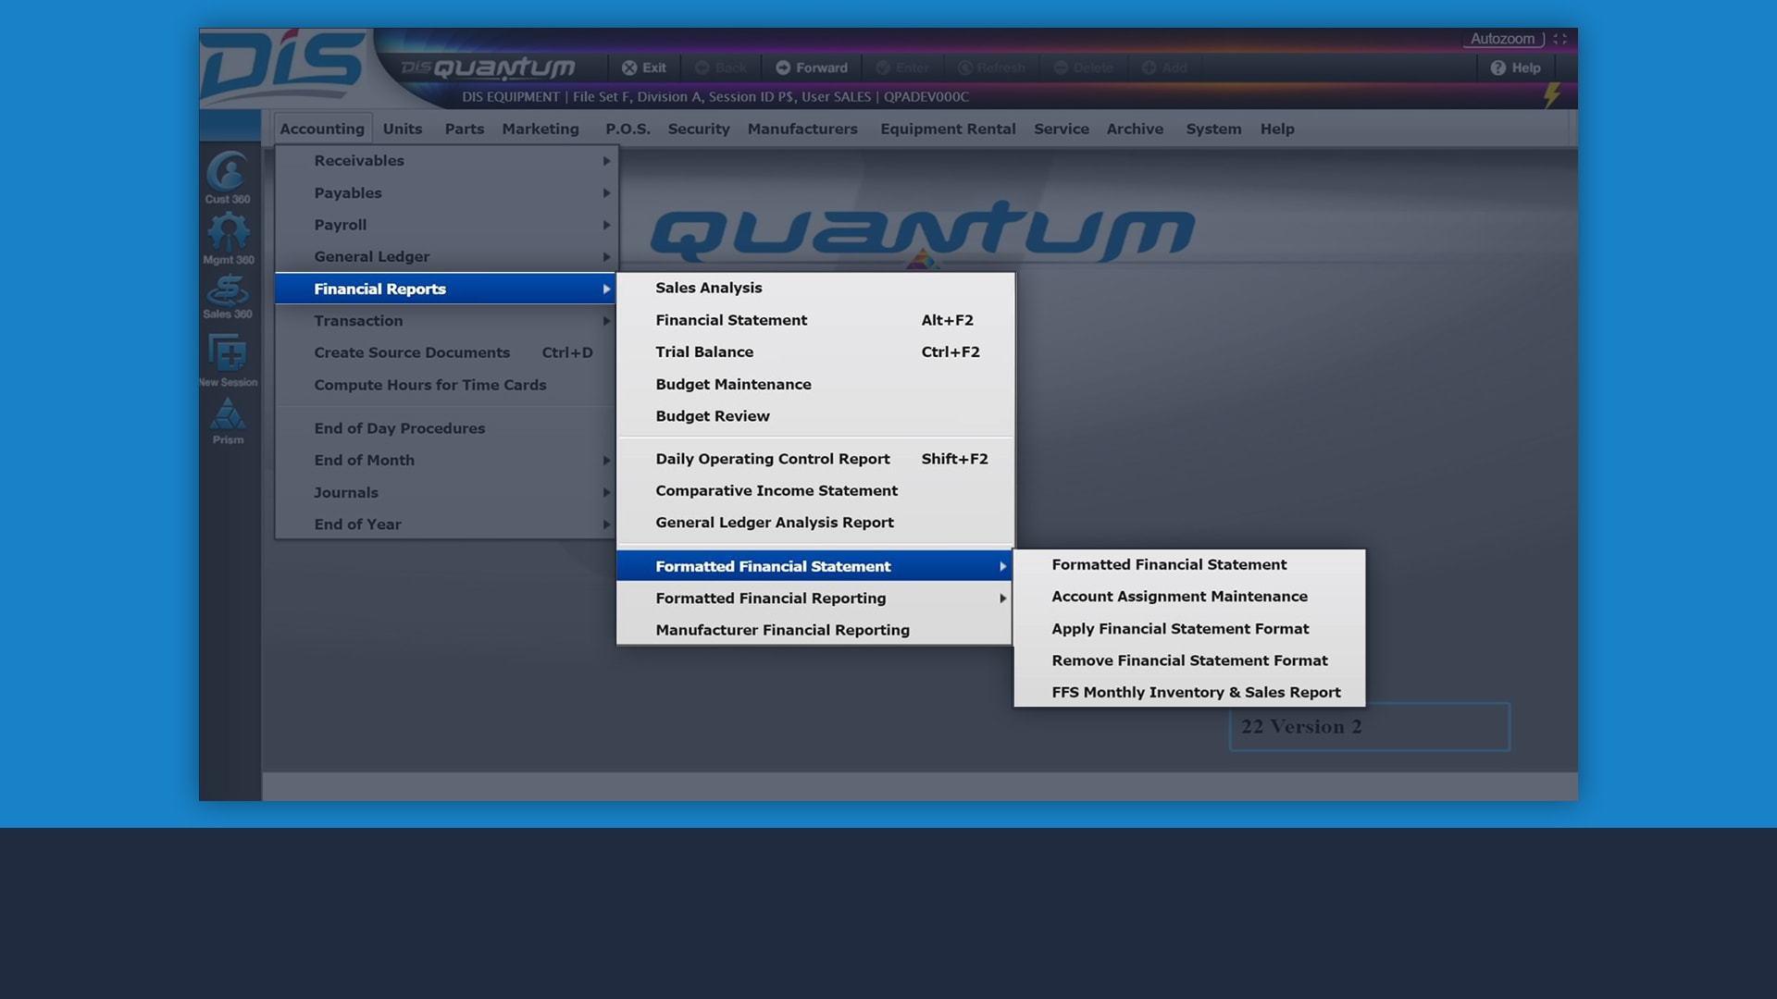Image resolution: width=1777 pixels, height=999 pixels.
Task: Click the dimmed Enter toolbar button
Action: click(902, 68)
